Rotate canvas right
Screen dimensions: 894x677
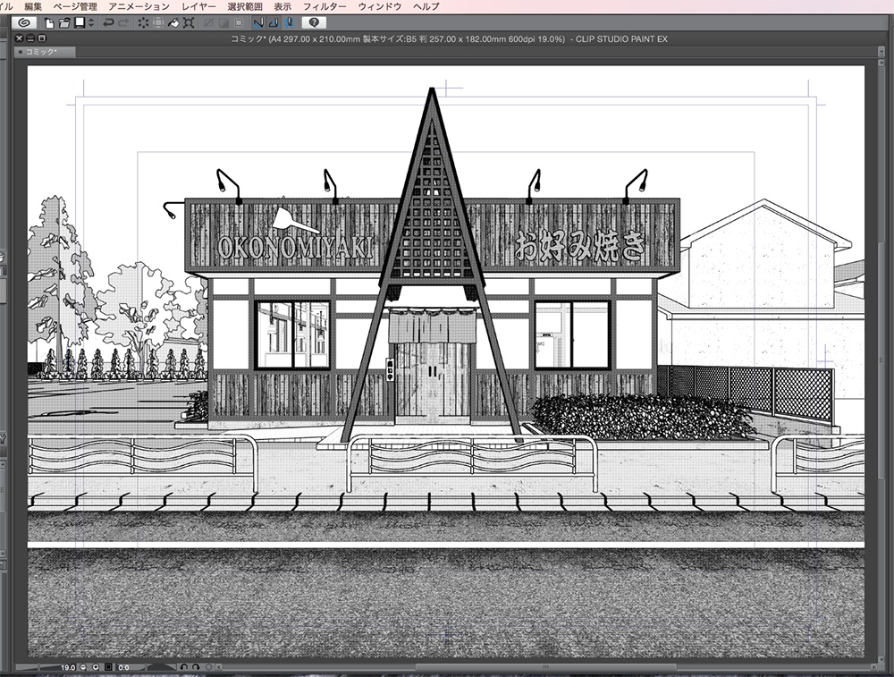[196, 667]
